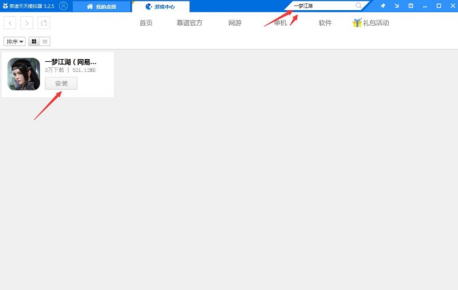The height and width of the screenshot is (290, 458).
Task: Open the title bar menu box icon
Action: 411,5
